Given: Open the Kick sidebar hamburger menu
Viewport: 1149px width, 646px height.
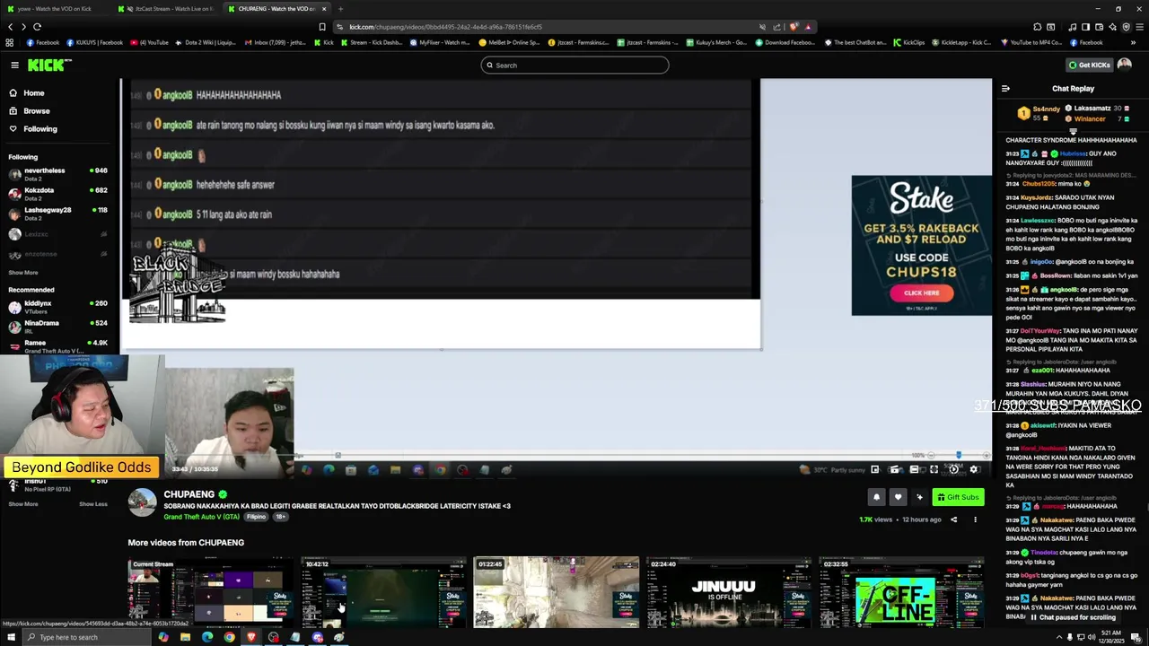Looking at the screenshot, I should click(x=14, y=65).
